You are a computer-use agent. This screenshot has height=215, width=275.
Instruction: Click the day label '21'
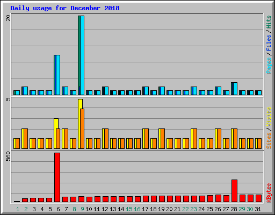(x=177, y=209)
